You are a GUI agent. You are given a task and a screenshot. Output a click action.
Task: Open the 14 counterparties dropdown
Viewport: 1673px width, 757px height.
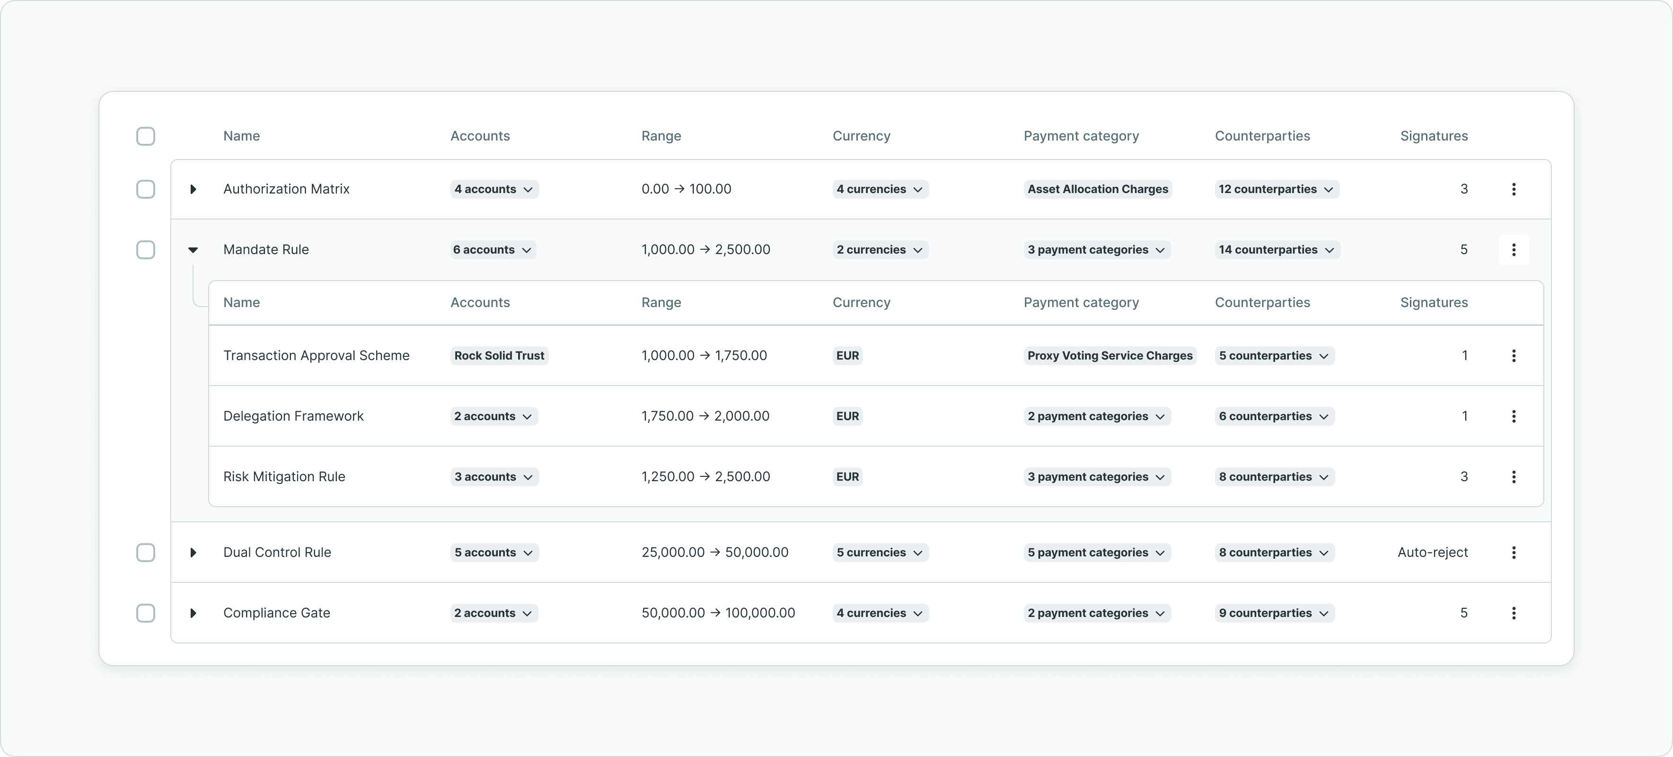coord(1277,250)
